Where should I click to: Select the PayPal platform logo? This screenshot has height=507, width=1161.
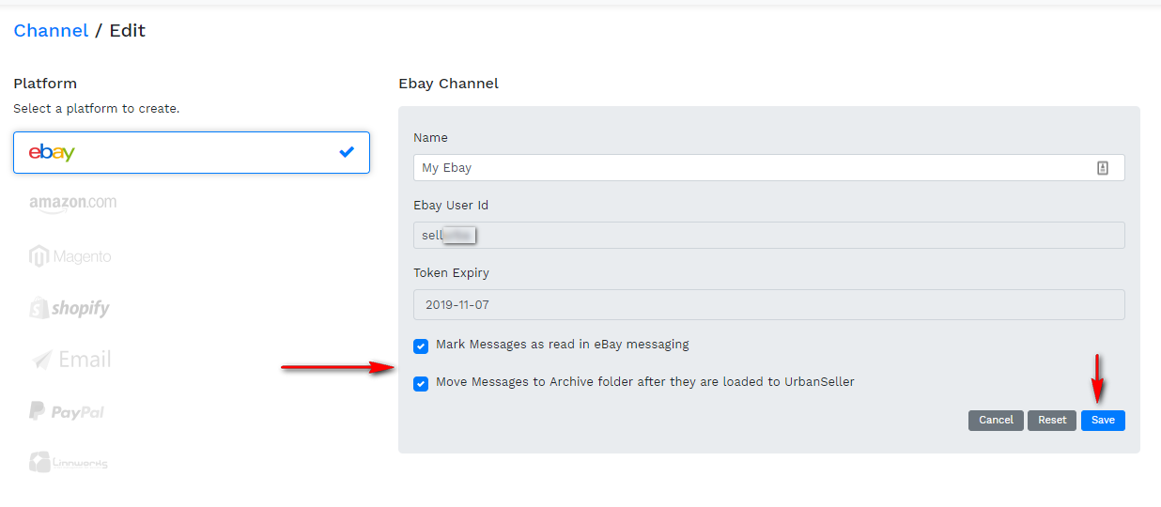click(67, 411)
